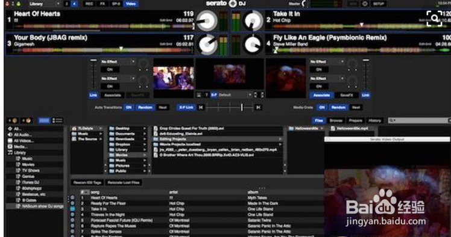Viewport: 451px width, 237px height.
Task: Click video crossfader slider handle
Action: click(242, 107)
